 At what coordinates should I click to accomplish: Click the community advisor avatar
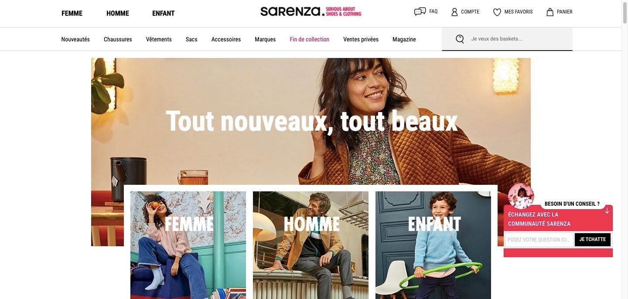[521, 196]
